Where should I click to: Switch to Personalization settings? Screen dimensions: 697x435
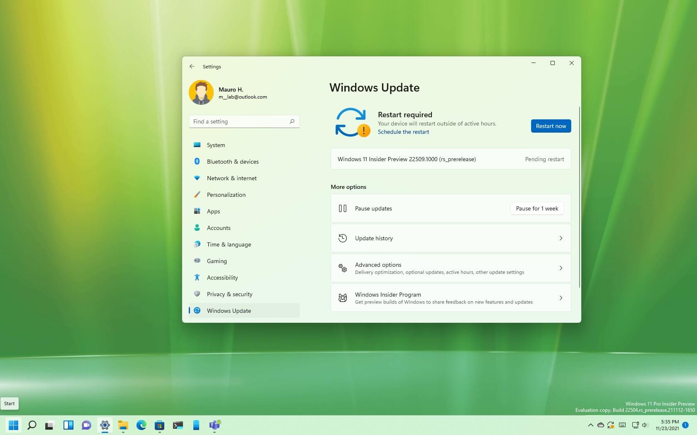click(226, 195)
